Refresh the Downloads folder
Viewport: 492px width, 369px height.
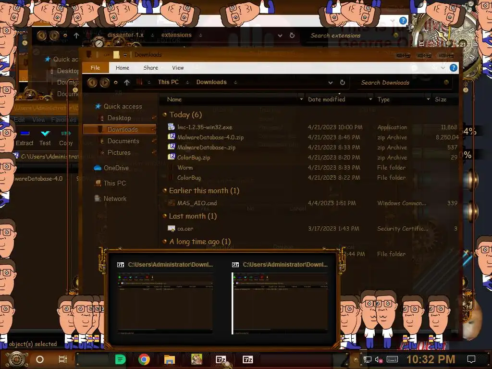coord(342,82)
